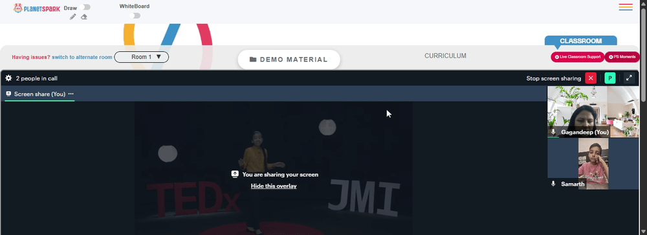Image resolution: width=647 pixels, height=235 pixels.
Task: Open call settings gear icon
Action: pyautogui.click(x=8, y=78)
